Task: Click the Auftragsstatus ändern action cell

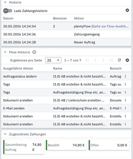Action: (20, 76)
